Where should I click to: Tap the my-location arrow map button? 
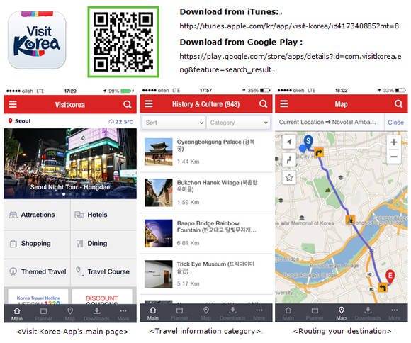(289, 142)
